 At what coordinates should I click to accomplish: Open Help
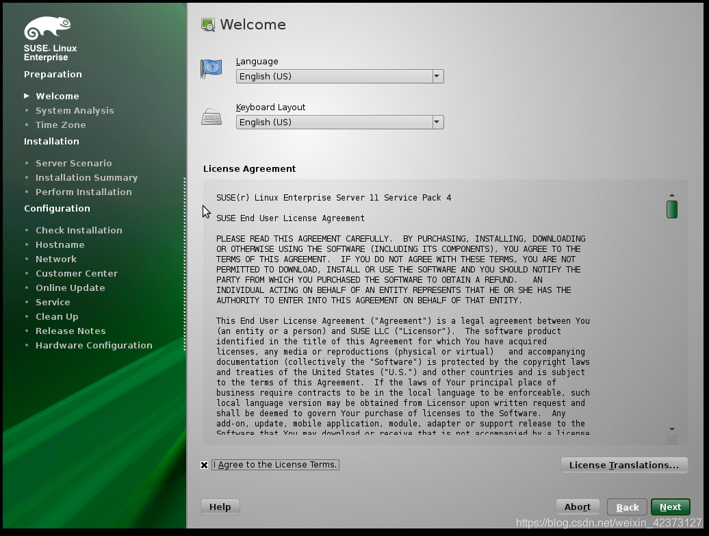(x=220, y=507)
